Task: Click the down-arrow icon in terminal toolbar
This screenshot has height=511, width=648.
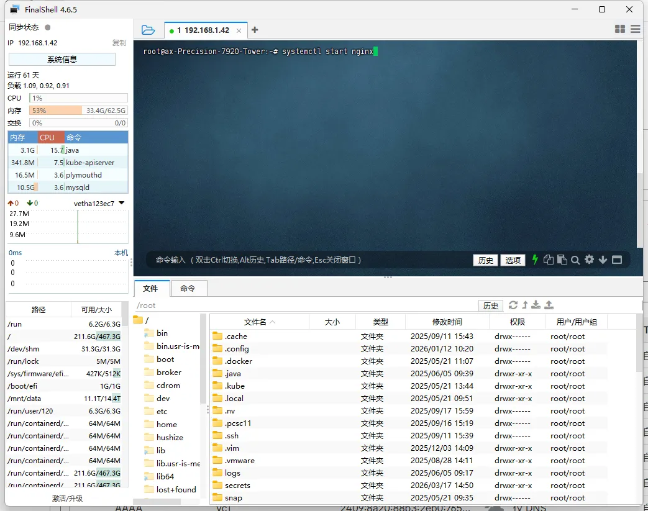Action: [603, 260]
